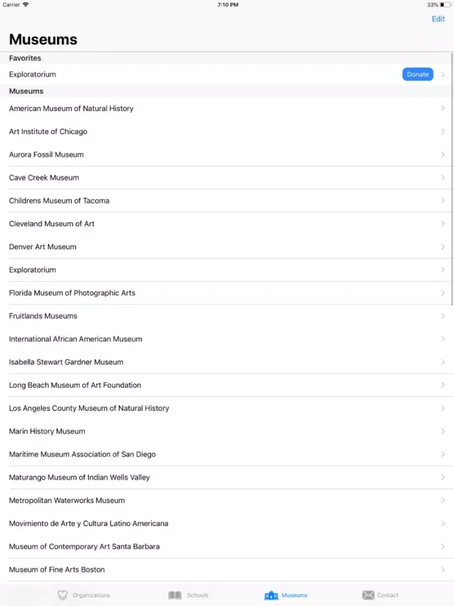Expand the Art Institute of Chicago chevron
This screenshot has width=454, height=606.
443,132
